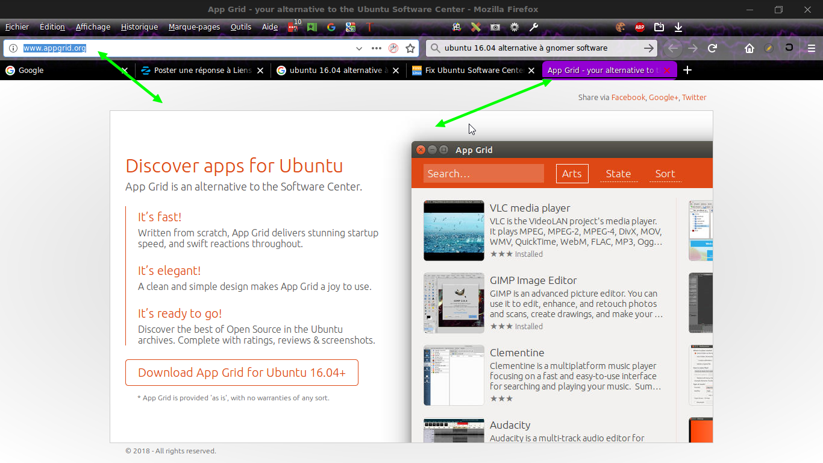Open the Marque-pages menu
Screen dimensions: 823x463
194,27
